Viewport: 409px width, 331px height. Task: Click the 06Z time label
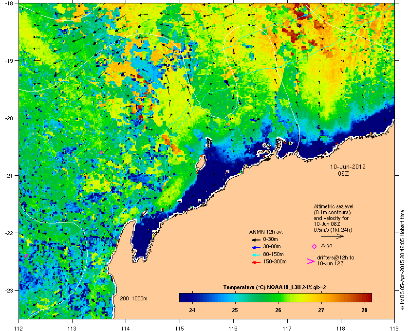coord(343,173)
